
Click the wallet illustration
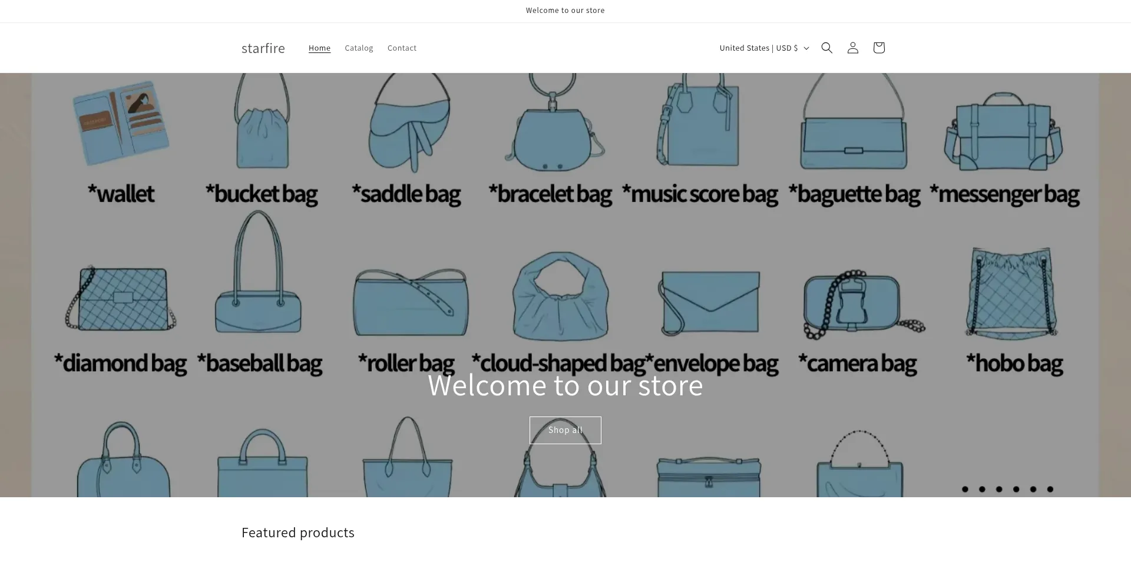tap(121, 123)
